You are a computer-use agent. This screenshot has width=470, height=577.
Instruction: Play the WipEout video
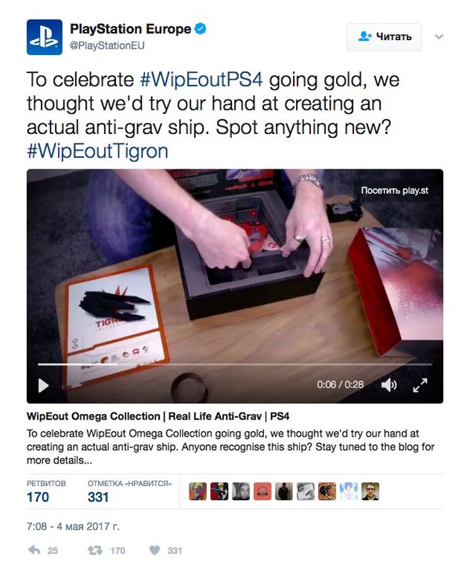click(x=43, y=385)
